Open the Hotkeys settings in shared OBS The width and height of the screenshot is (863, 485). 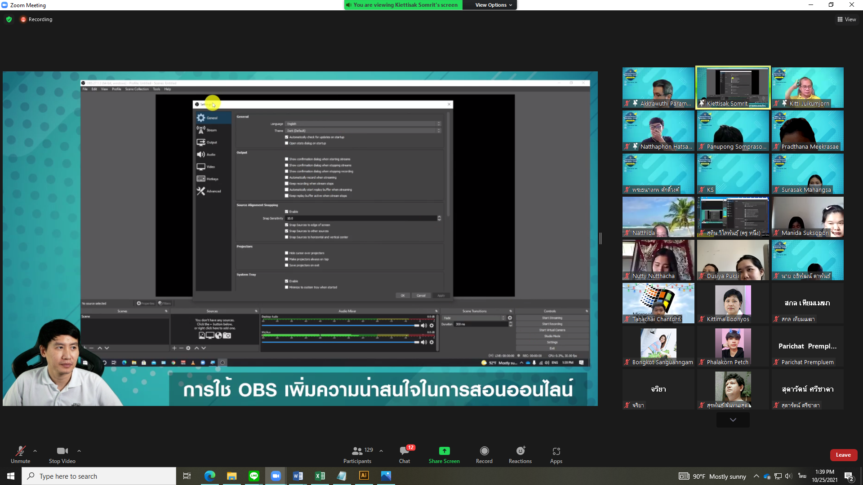pyautogui.click(x=213, y=179)
